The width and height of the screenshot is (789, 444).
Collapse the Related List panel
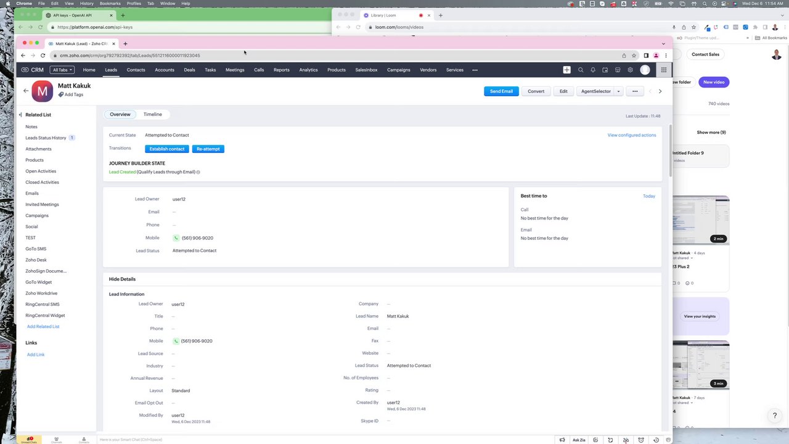[20, 115]
